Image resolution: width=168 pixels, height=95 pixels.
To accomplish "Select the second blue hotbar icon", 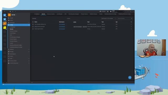I will [5, 19].
